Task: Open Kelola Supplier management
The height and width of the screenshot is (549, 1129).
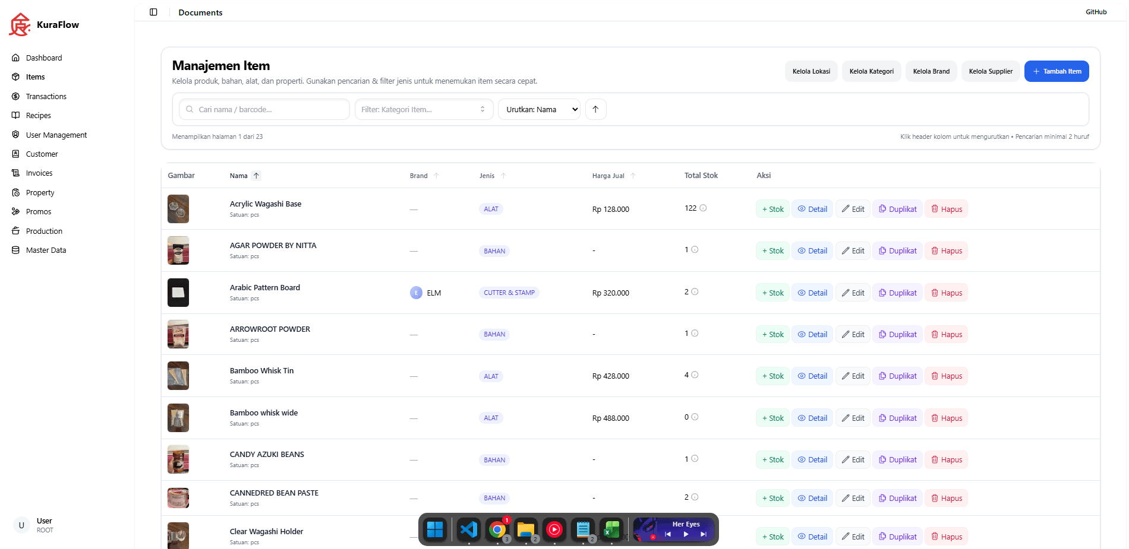Action: [990, 71]
